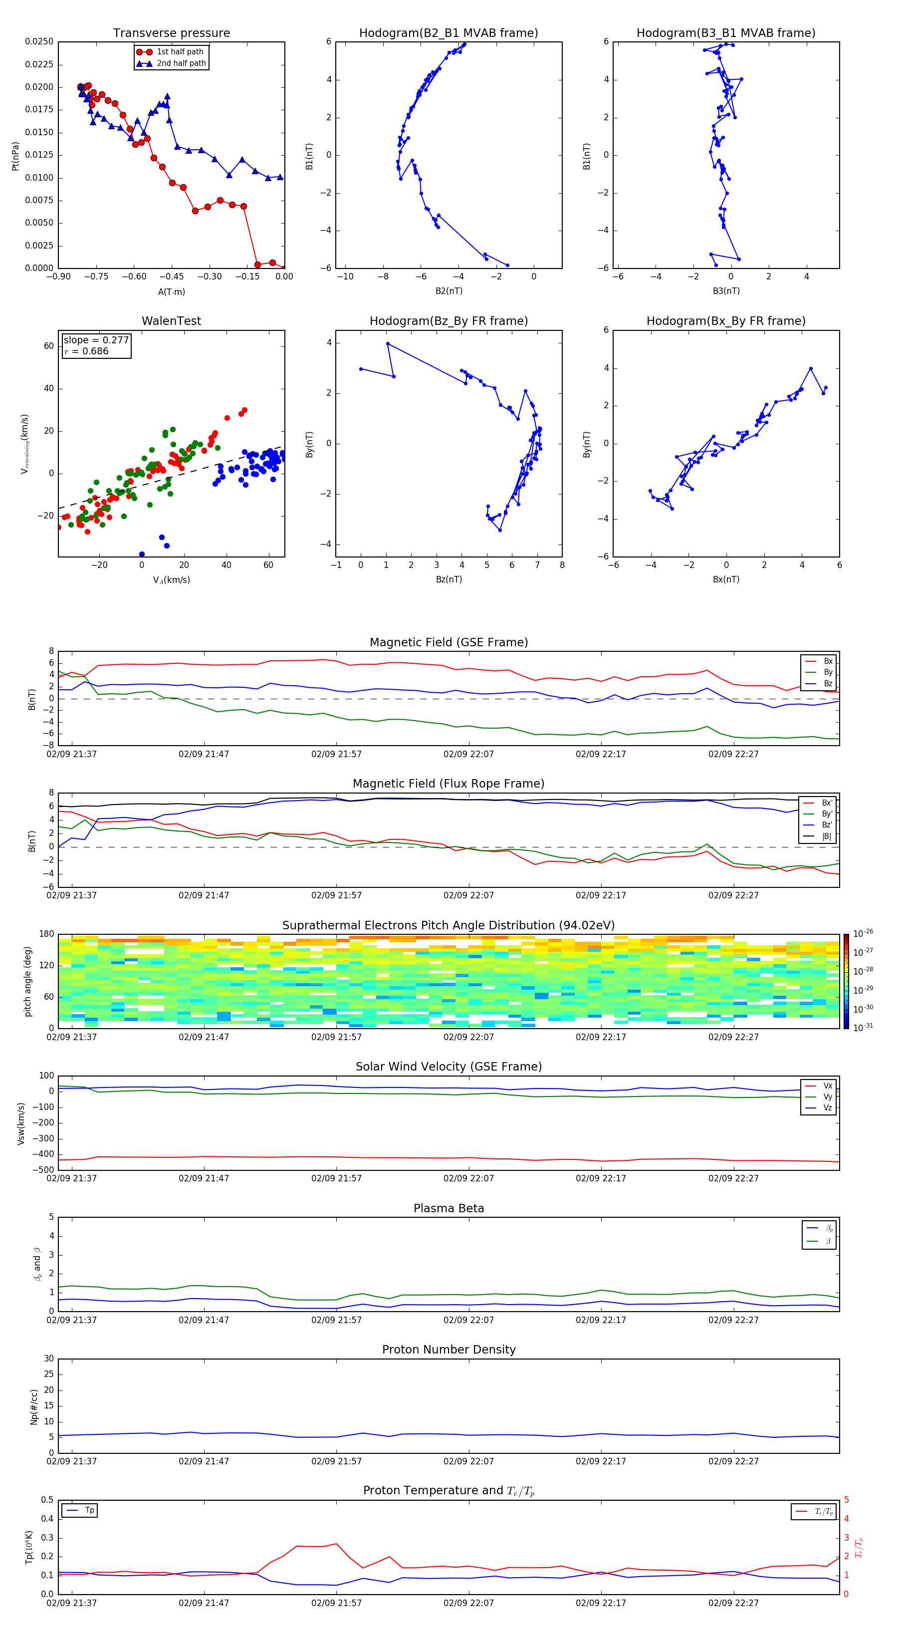Click the 'B3(nT)' x-axis label
The height and width of the screenshot is (1647, 898).
pos(726,291)
